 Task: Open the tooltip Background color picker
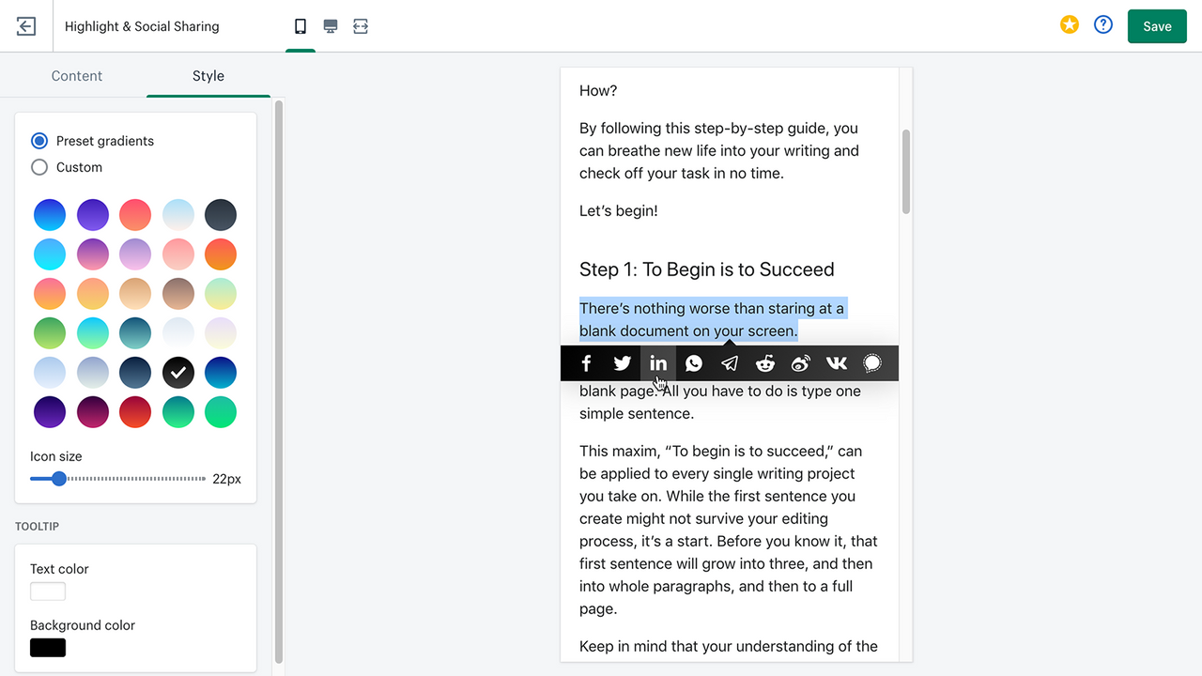tap(47, 647)
